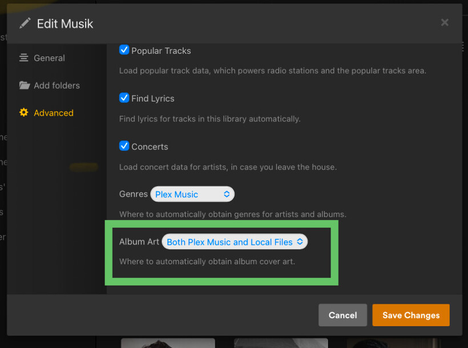Click the folder icon beside Add folders
The width and height of the screenshot is (468, 348).
point(24,86)
